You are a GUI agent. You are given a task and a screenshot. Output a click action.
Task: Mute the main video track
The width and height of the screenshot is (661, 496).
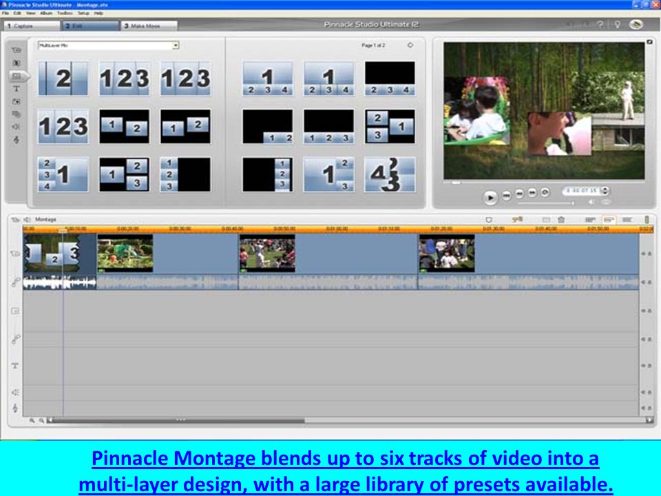click(643, 254)
